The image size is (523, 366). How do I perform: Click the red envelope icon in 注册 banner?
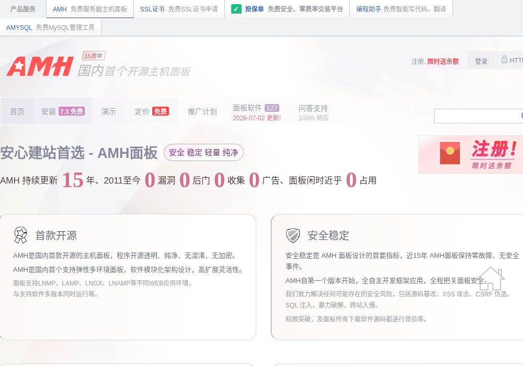click(450, 153)
